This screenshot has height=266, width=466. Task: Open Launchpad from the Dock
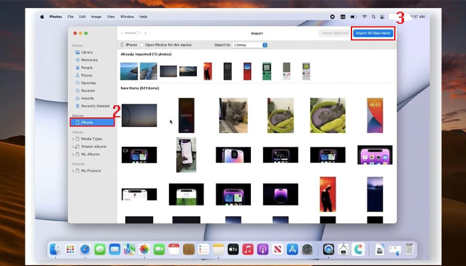(70, 249)
